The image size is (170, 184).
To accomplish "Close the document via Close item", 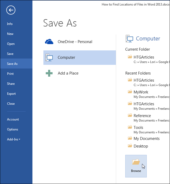I will click(x=11, y=104).
